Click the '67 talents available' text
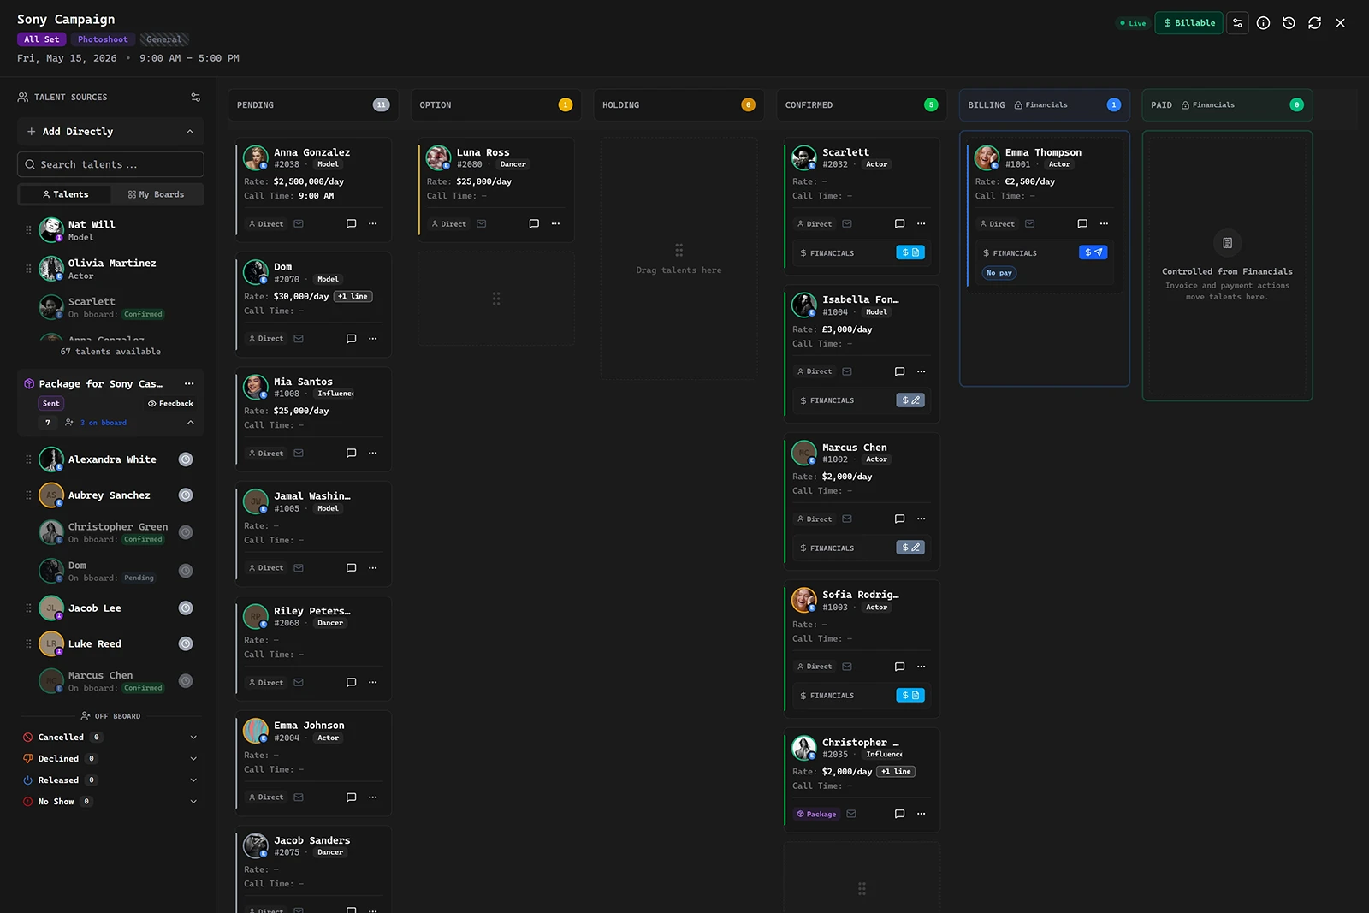1369x913 pixels. (x=110, y=352)
